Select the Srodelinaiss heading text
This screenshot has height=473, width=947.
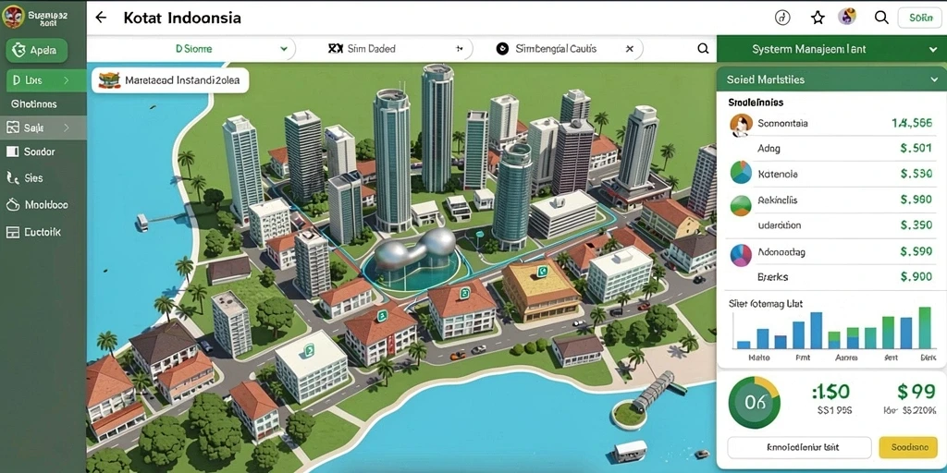pyautogui.click(x=756, y=103)
